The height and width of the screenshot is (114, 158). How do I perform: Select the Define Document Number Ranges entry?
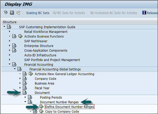70,107
